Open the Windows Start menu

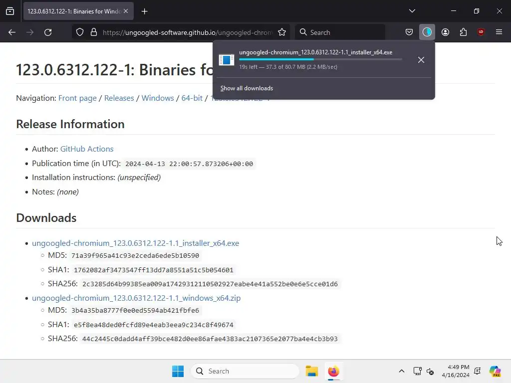point(178,371)
